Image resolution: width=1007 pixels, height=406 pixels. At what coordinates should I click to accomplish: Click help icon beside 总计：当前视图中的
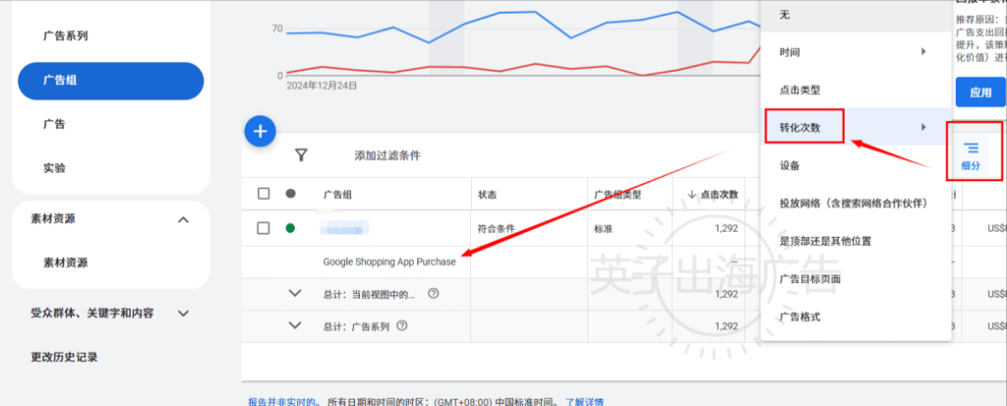point(434,294)
